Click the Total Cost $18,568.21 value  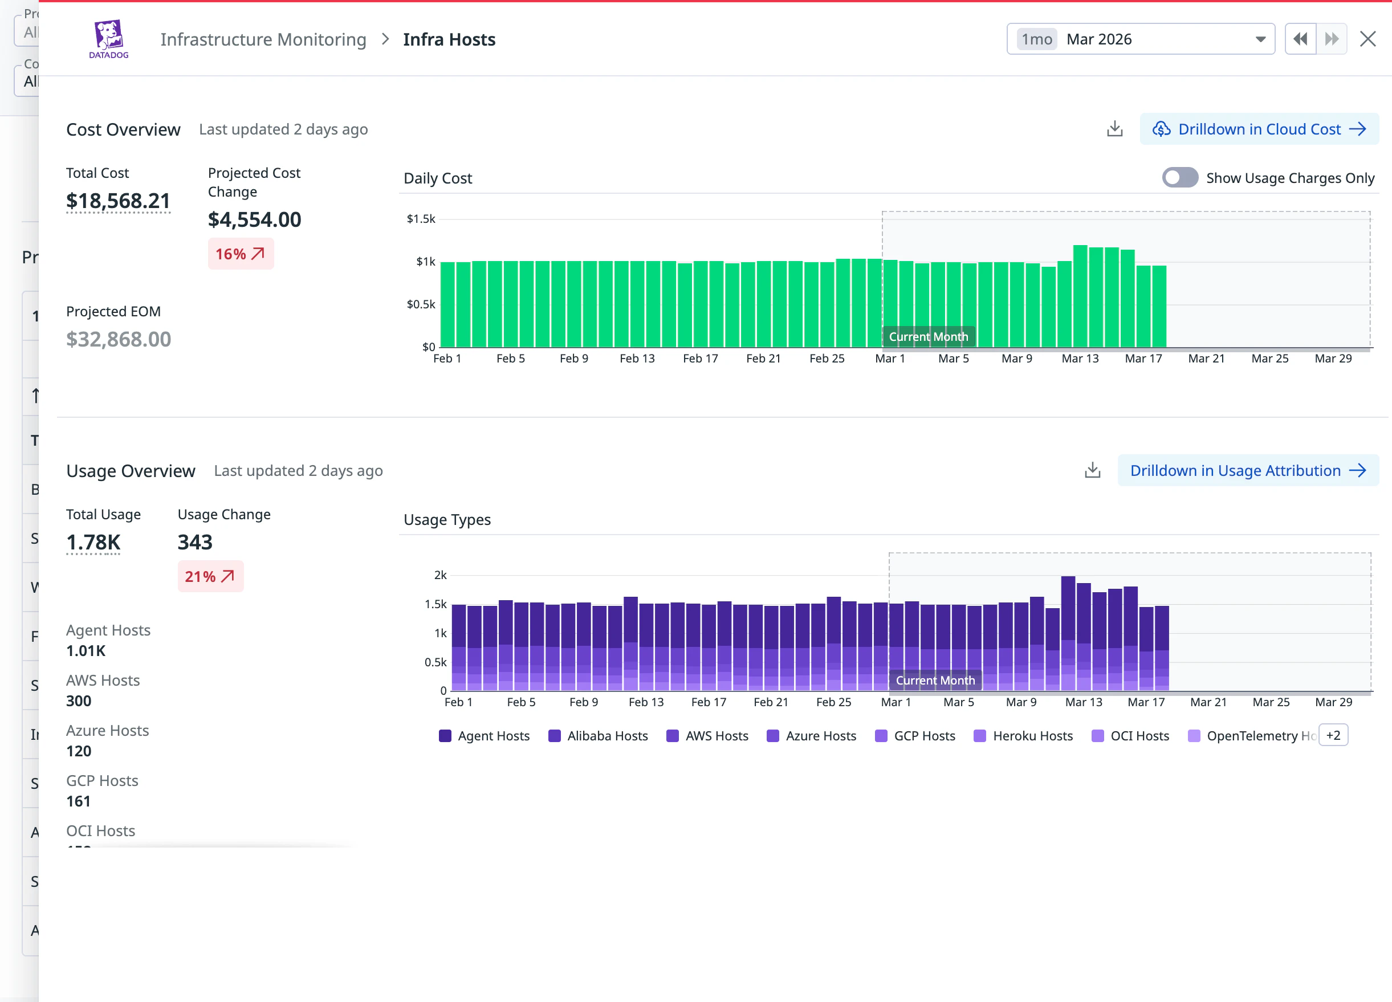click(118, 201)
